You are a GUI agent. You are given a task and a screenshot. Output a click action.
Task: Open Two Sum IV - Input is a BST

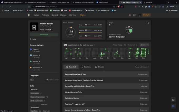[x=106, y=104]
